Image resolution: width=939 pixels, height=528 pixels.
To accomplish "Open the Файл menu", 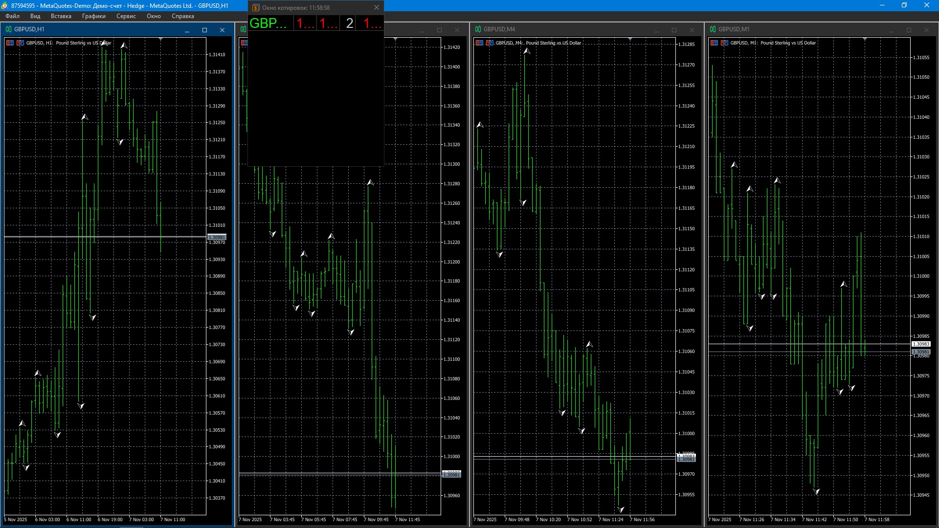I will 13,16.
